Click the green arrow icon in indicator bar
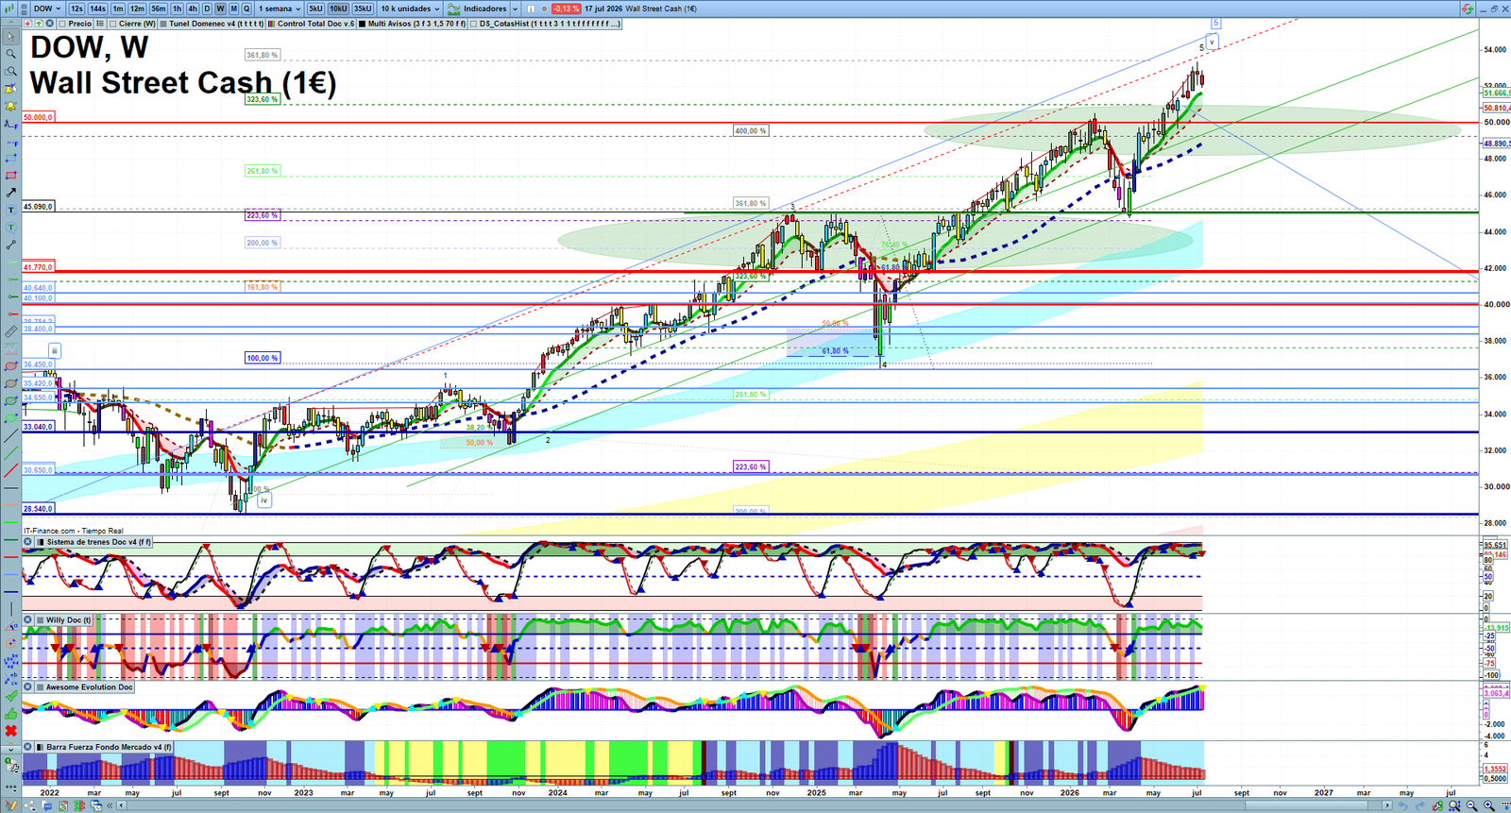This screenshot has height=813, width=1511. pos(39,24)
